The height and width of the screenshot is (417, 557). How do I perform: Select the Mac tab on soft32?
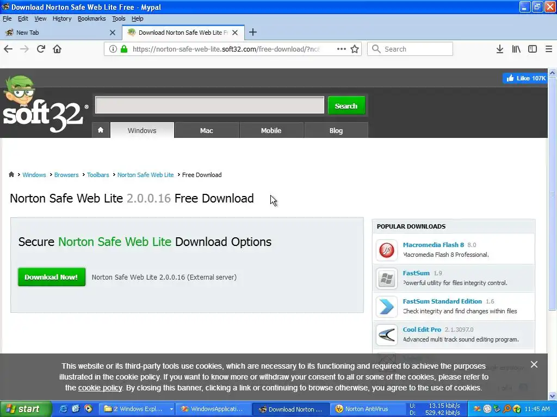(x=206, y=130)
